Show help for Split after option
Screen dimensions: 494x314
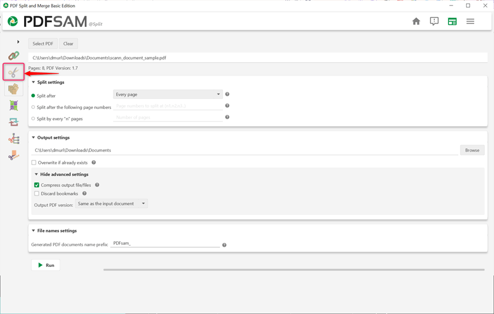(x=227, y=94)
